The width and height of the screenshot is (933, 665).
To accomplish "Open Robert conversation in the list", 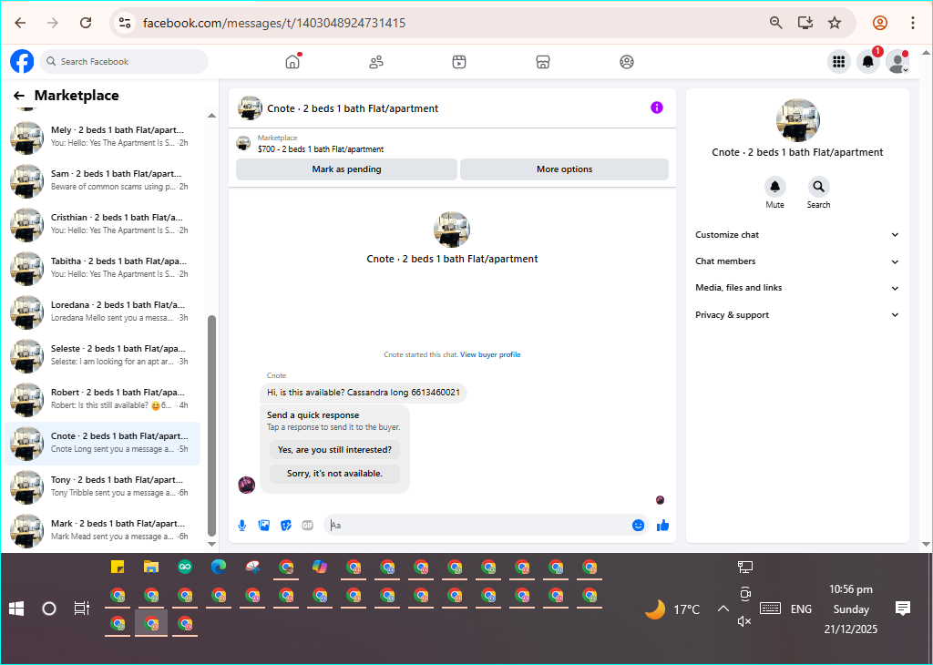I will pyautogui.click(x=102, y=398).
